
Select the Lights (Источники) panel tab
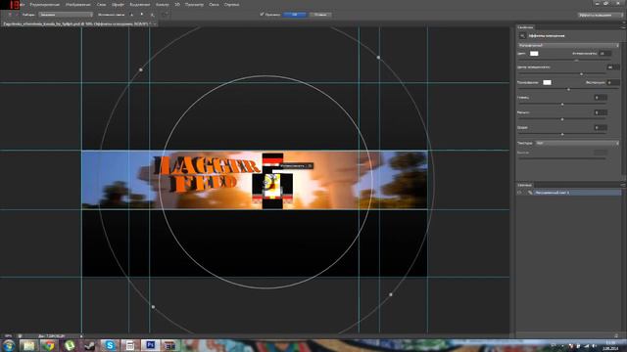[524, 185]
